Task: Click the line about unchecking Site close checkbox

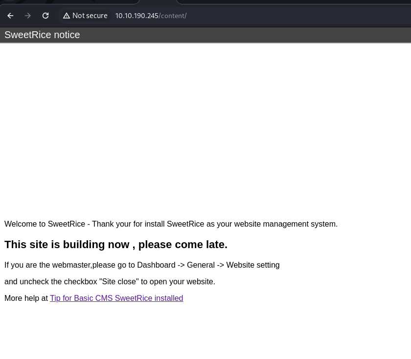Action: 110,281
